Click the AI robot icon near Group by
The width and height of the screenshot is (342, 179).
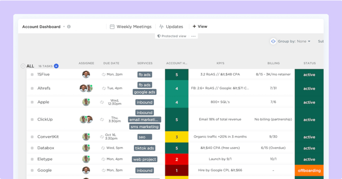click(x=273, y=41)
